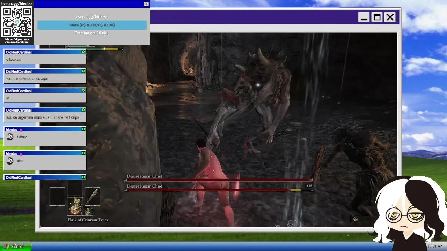This screenshot has width=447, height=251.
Task: Click small item icon beside the flask
Action: coord(88,211)
